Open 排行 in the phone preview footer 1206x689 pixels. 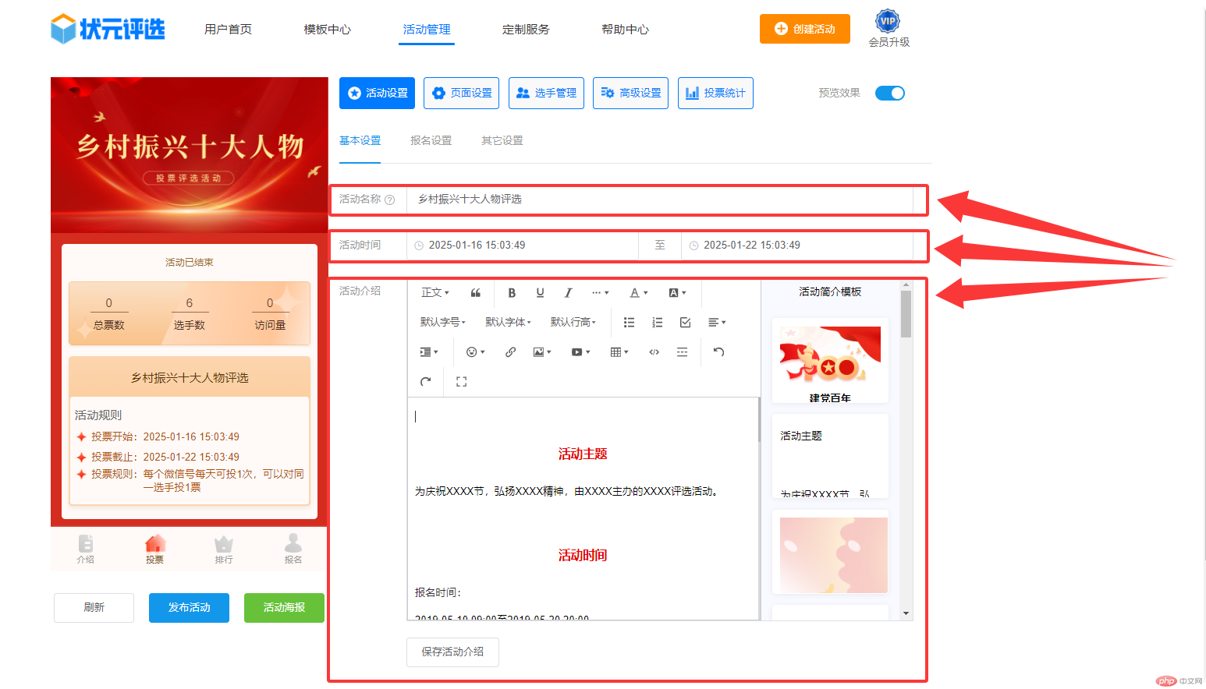point(224,549)
